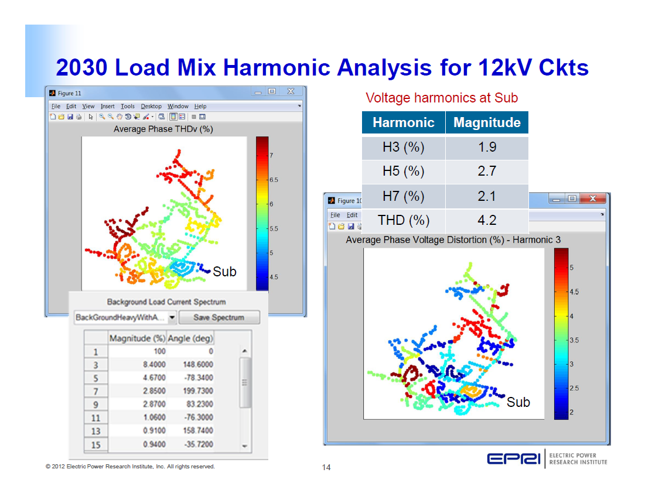Open the BackGroundHeavyWithA spectrum dropdown
Image resolution: width=652 pixels, height=500 pixels.
click(173, 317)
